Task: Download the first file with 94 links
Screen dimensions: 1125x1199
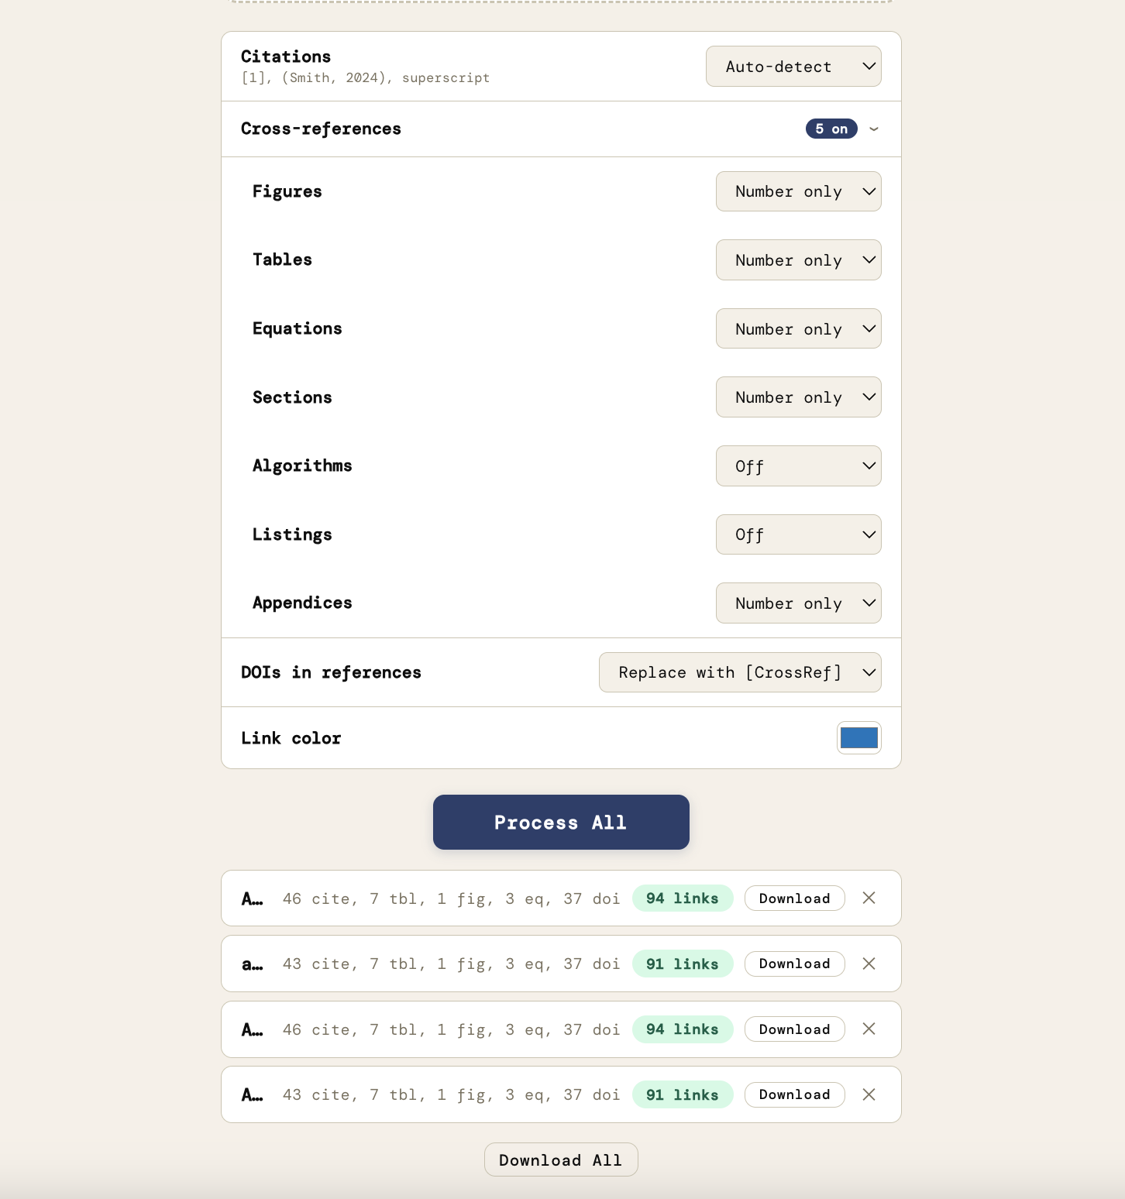Action: click(794, 898)
